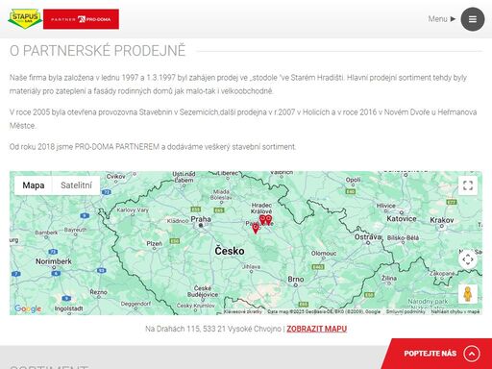Open ZOBRAZIT MAPU link
The height and width of the screenshot is (369, 492).
(x=316, y=329)
